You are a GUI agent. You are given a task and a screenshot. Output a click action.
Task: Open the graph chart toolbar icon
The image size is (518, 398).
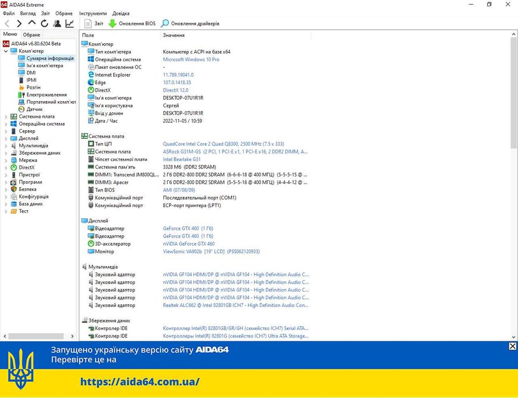click(69, 23)
